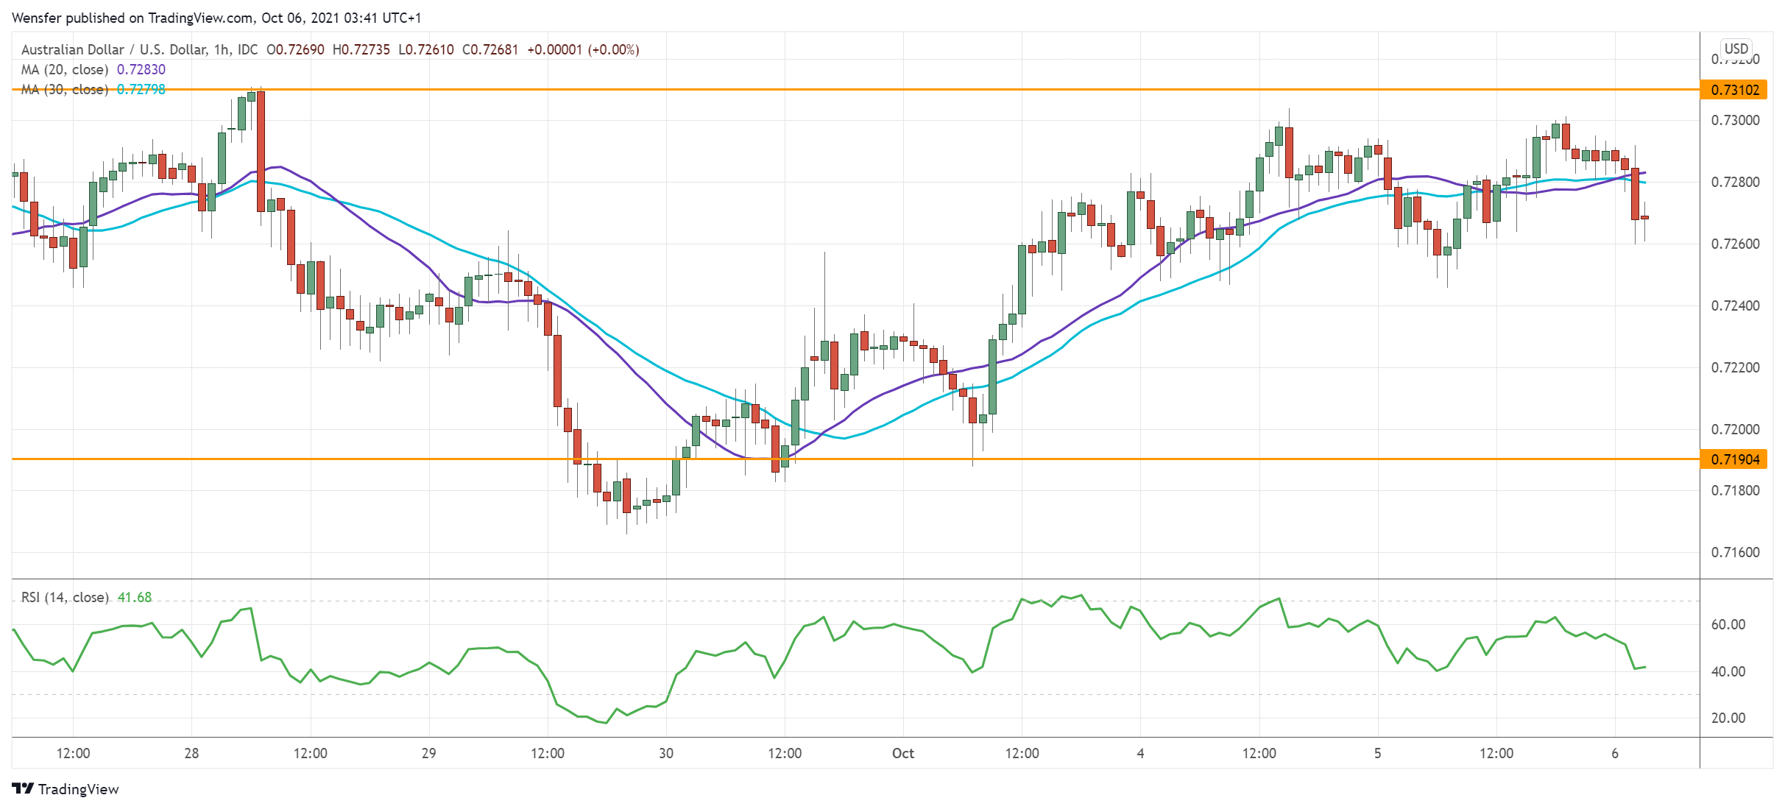The height and width of the screenshot is (809, 1785).
Task: Click the 0.71600 price axis label
Action: (1735, 552)
